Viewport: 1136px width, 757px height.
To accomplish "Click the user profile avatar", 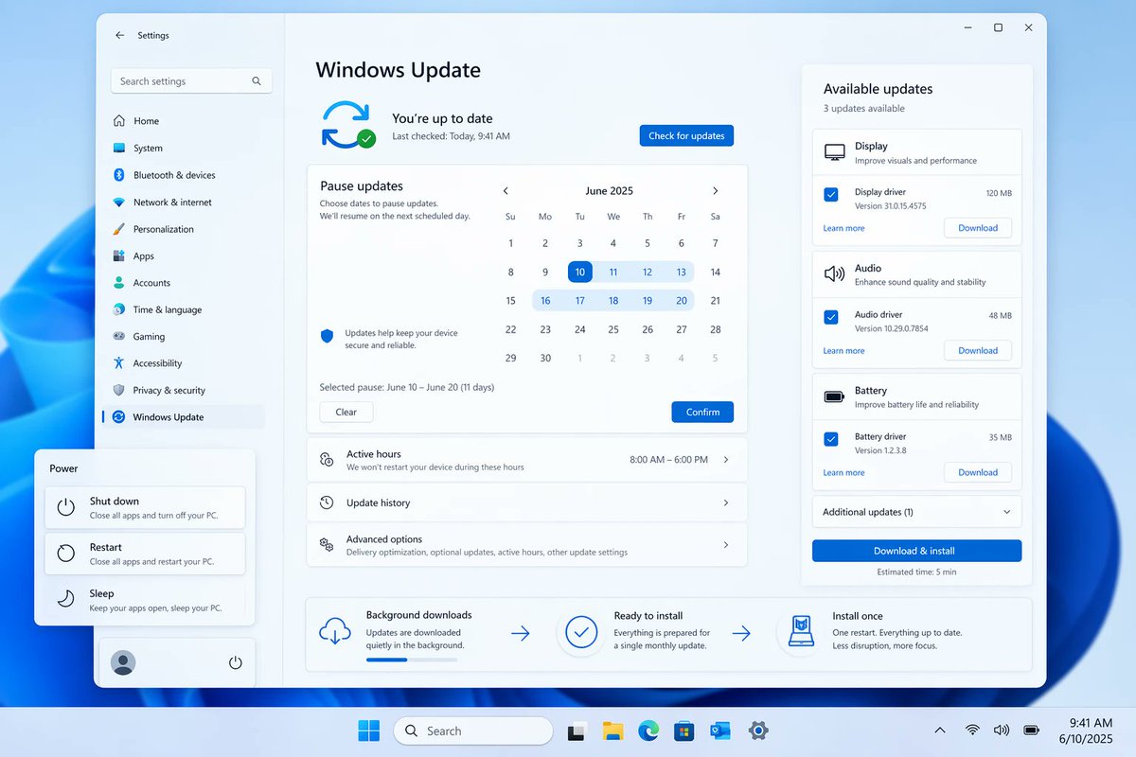I will tap(123, 663).
